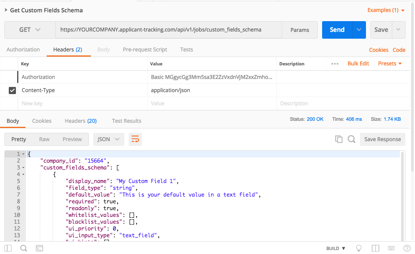Click the Bulk Edit link
The width and height of the screenshot is (415, 254).
pyautogui.click(x=358, y=63)
